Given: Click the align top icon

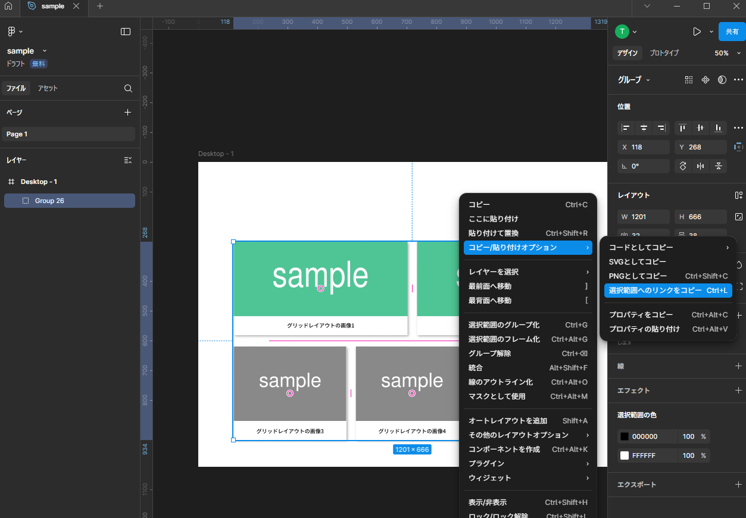Looking at the screenshot, I should (683, 128).
